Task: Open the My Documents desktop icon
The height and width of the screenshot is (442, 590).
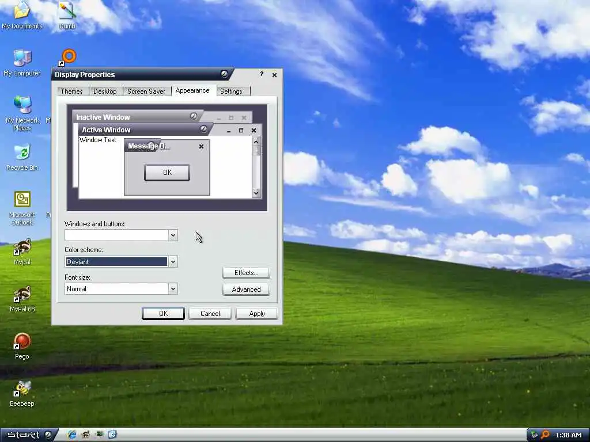Action: pyautogui.click(x=22, y=15)
